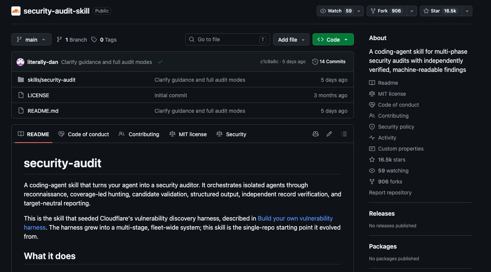Expand the Fork options dropdown arrow

(412, 11)
